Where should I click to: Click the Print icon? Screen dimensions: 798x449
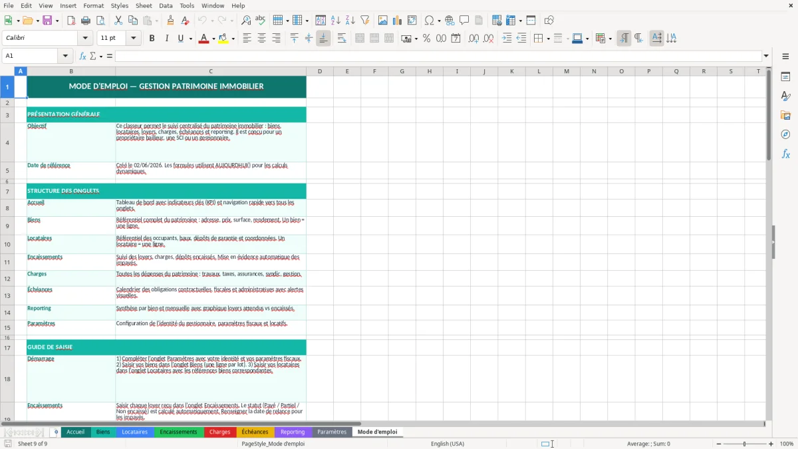coord(86,21)
